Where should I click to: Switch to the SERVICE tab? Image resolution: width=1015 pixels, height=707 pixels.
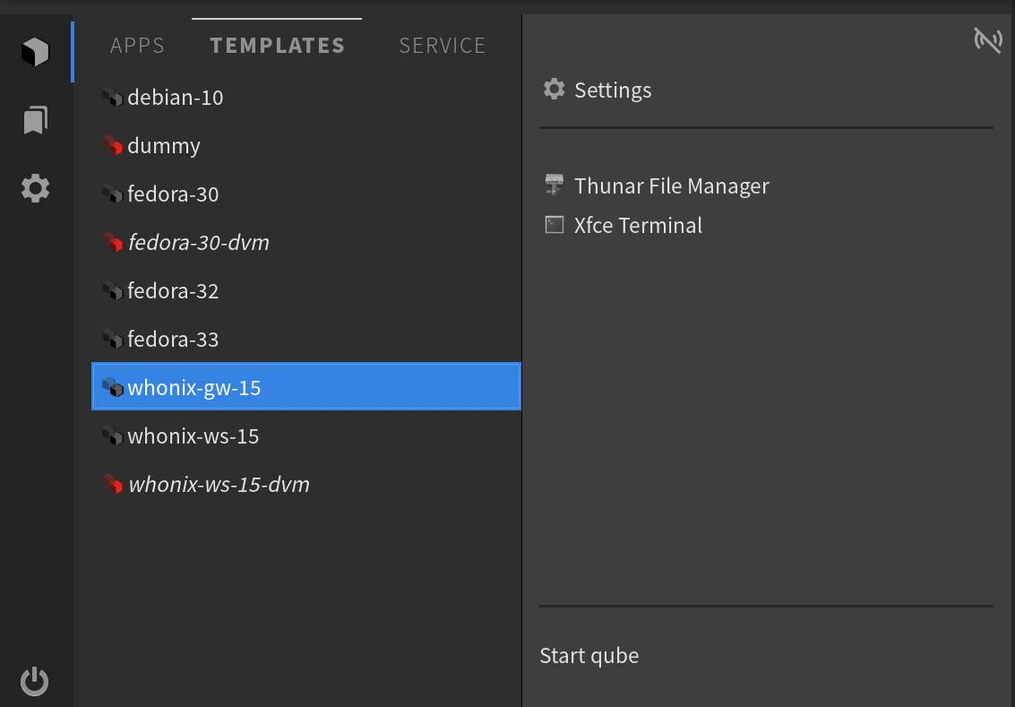click(442, 46)
